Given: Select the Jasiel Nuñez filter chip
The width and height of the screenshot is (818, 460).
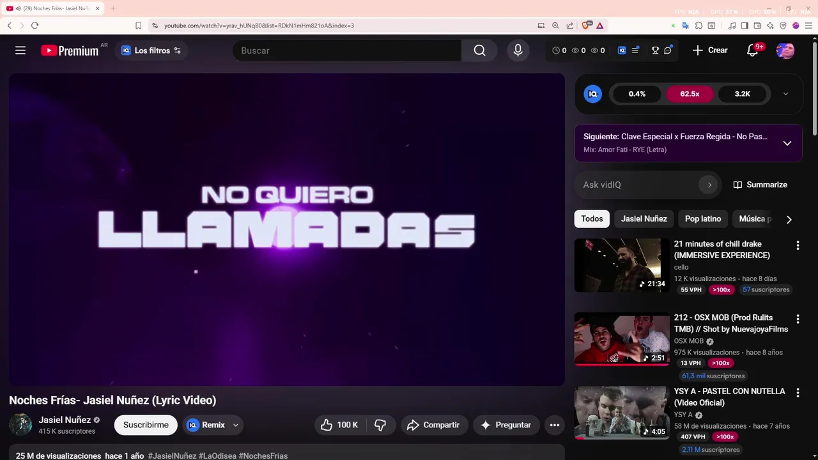Looking at the screenshot, I should tap(644, 218).
